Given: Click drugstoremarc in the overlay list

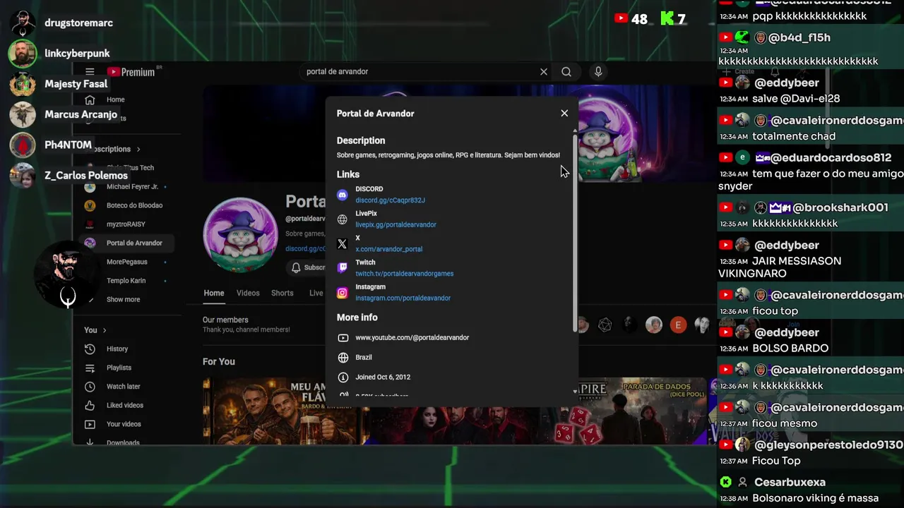Looking at the screenshot, I should click(78, 23).
